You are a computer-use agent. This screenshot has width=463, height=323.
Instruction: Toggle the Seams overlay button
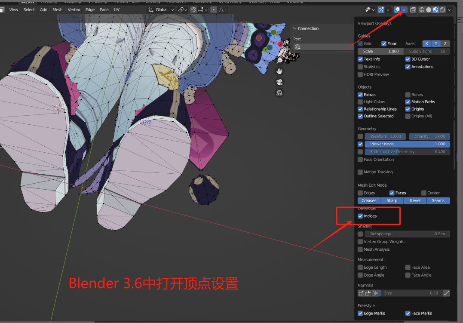coord(438,201)
